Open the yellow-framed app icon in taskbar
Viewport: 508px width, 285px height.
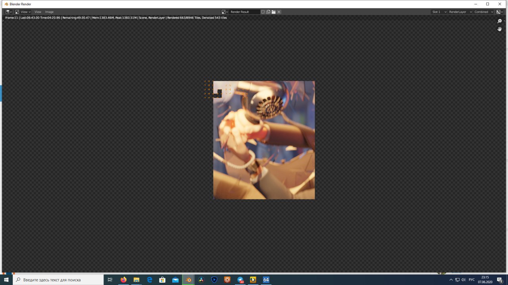coord(253,279)
